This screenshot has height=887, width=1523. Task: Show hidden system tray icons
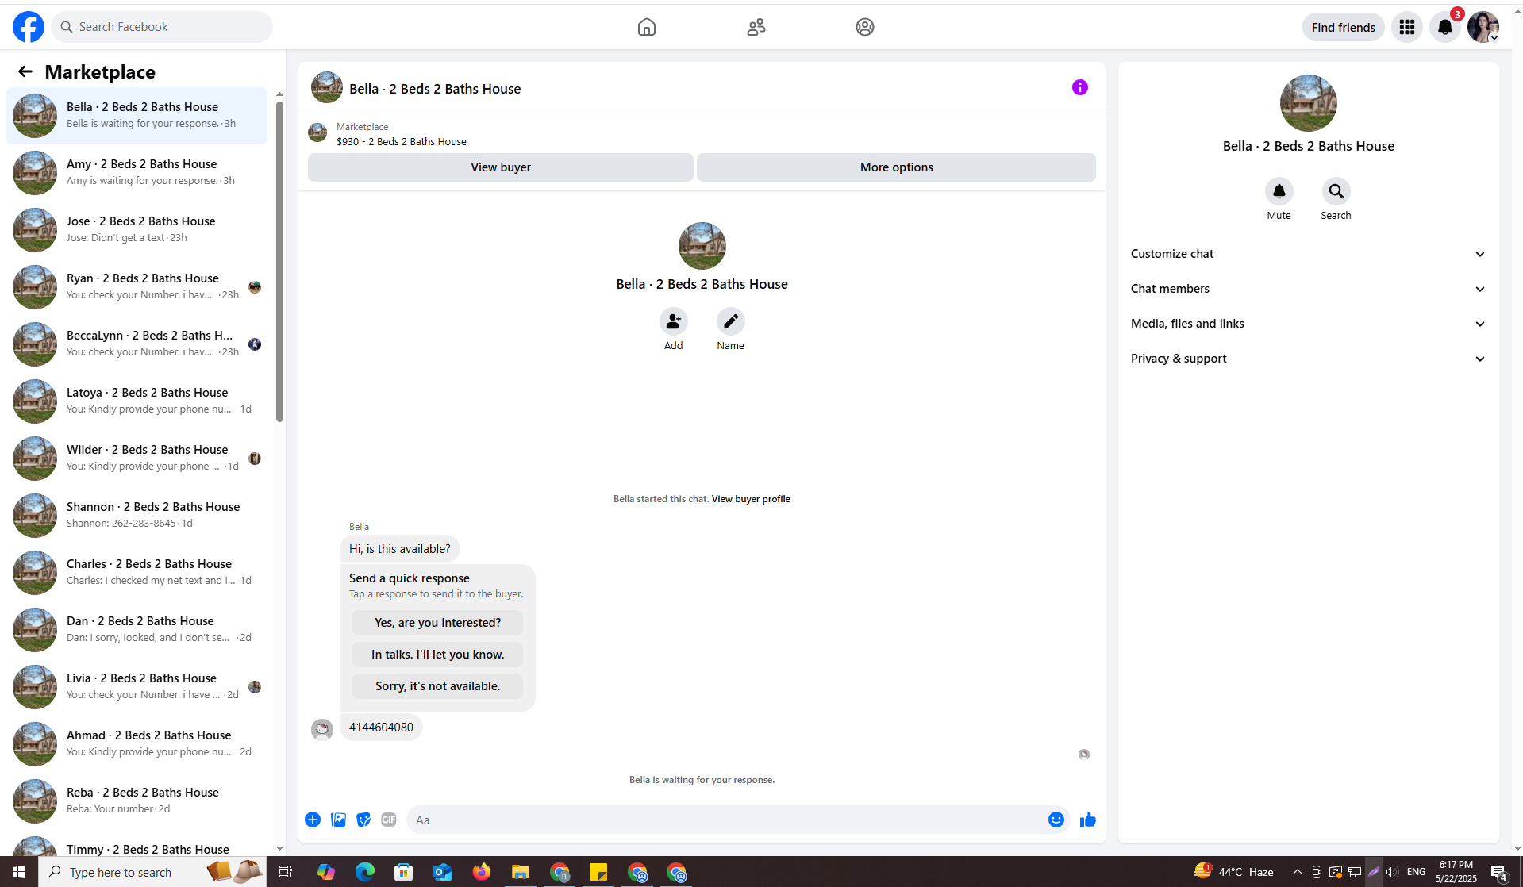1298,872
